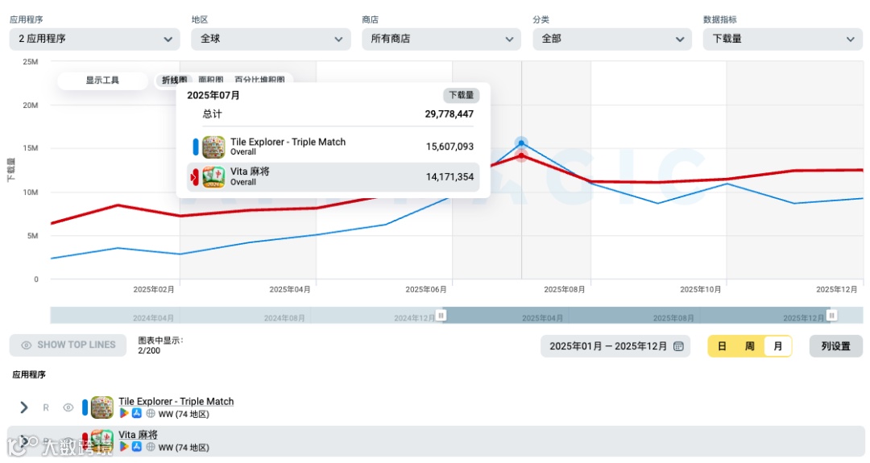Image resolution: width=870 pixels, height=463 pixels.
Task: Click Google Play icon under Vita 麻将
Action: pyautogui.click(x=124, y=447)
